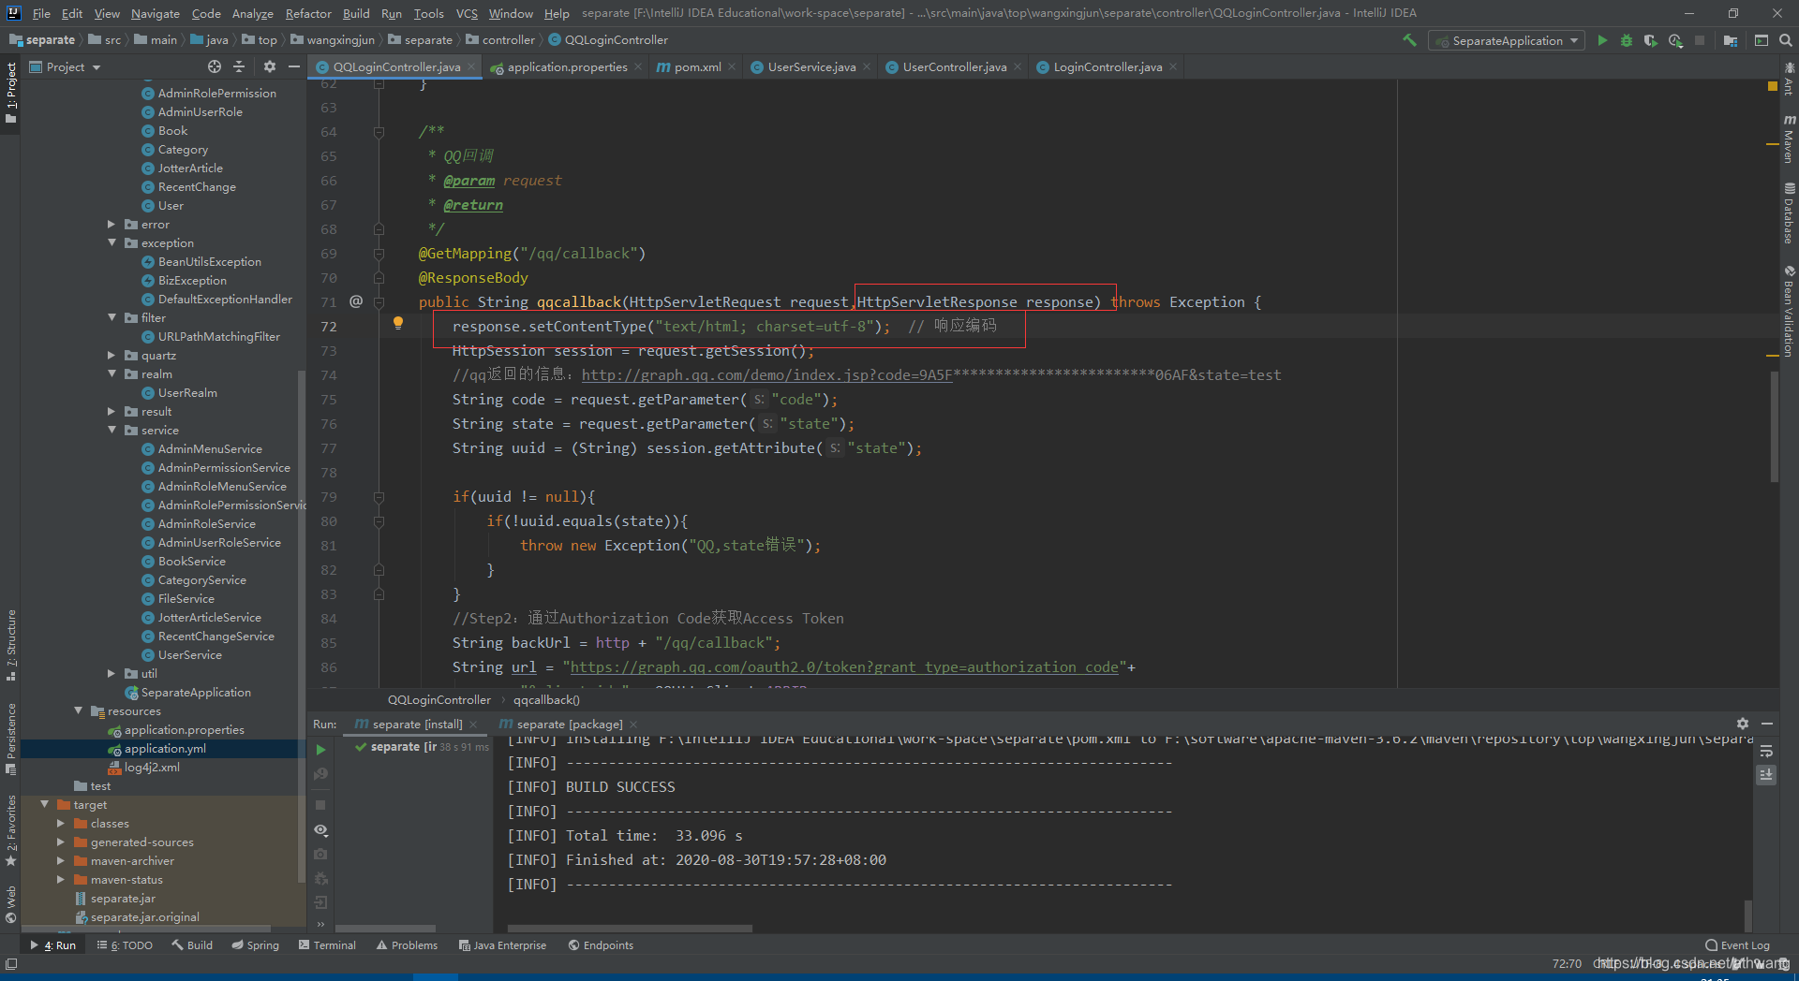Viewport: 1799px width, 981px height.
Task: Run with Coverage from the shield icon
Action: [x=1651, y=40]
